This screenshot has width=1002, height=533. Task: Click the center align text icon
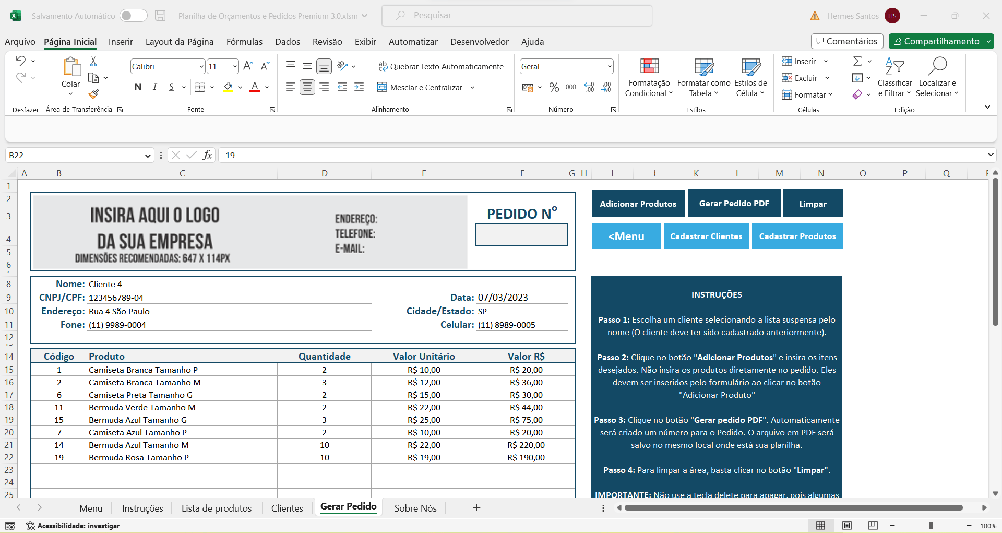pyautogui.click(x=307, y=87)
